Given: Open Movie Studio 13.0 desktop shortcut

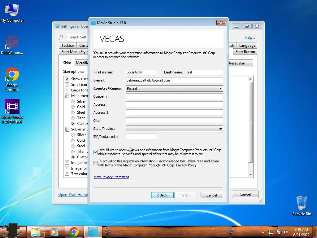Looking at the screenshot, I should pos(12,111).
